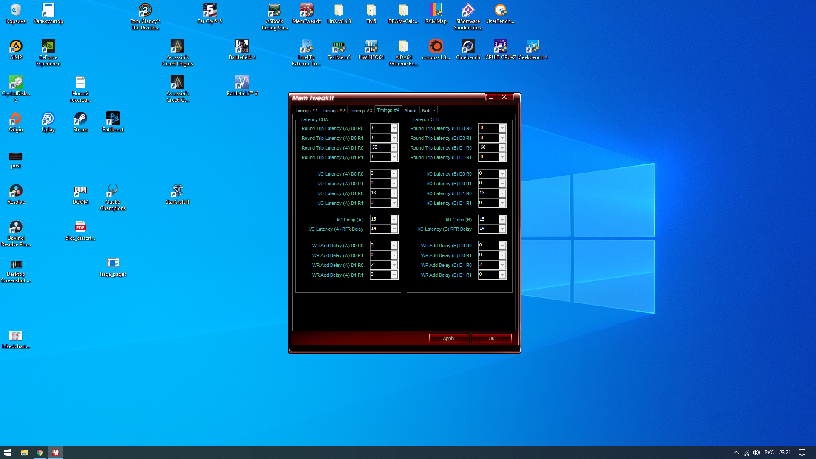
Task: Click IO Latency (B) D1 R0 value field
Action: tap(488, 193)
